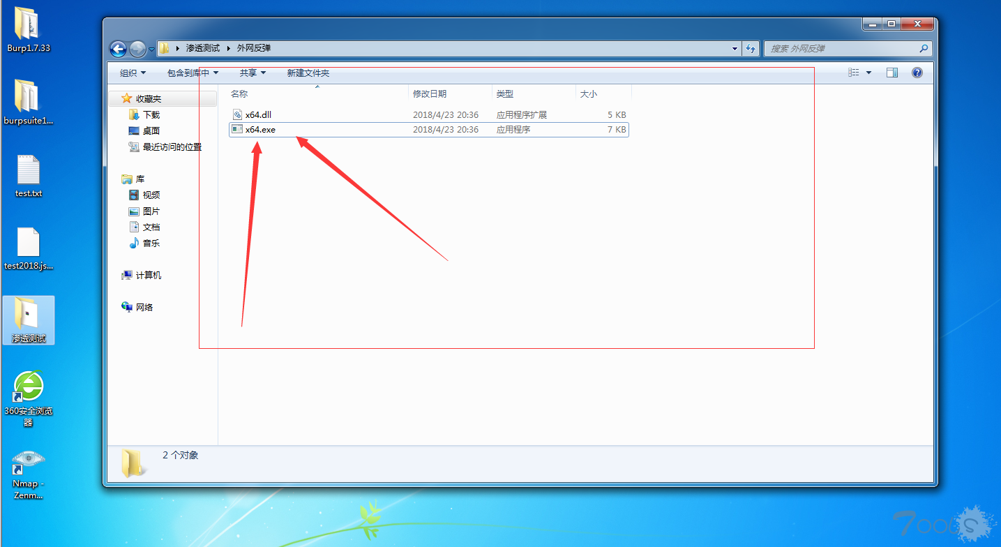Screen dimensions: 1001x547
Task: Select 库 in the navigation pane
Action: [x=140, y=179]
